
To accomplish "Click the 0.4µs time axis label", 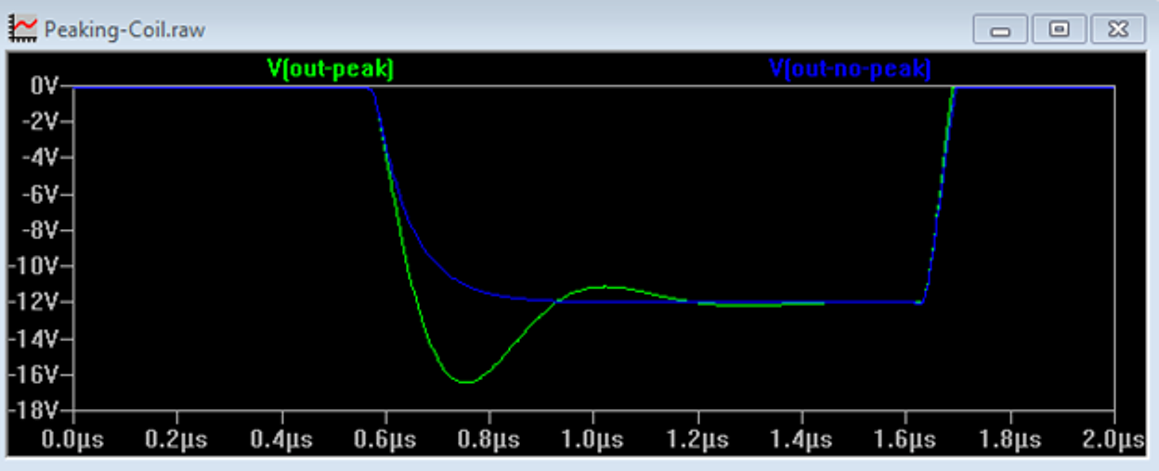I will (280, 439).
